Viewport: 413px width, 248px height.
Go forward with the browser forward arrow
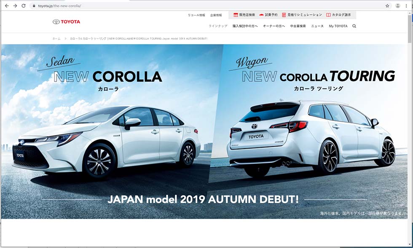(15, 5)
